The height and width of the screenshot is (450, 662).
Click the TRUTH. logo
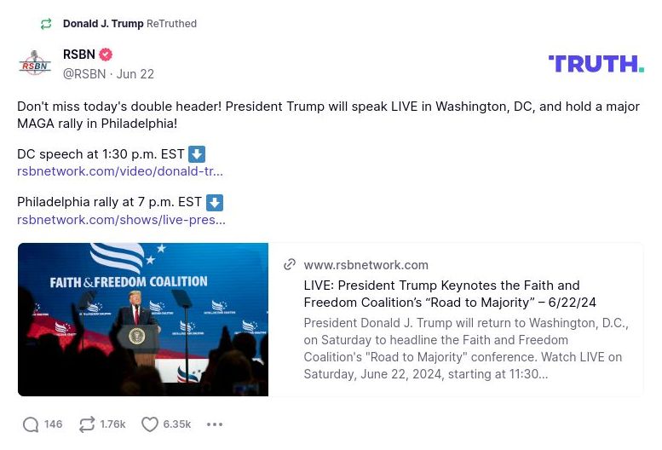click(x=596, y=64)
